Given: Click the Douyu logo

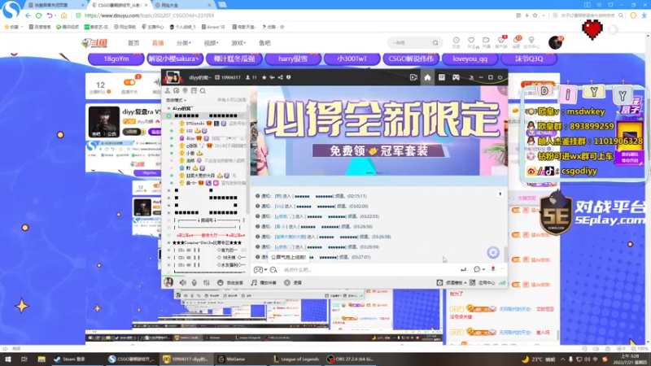Looking at the screenshot, I should tap(94, 43).
